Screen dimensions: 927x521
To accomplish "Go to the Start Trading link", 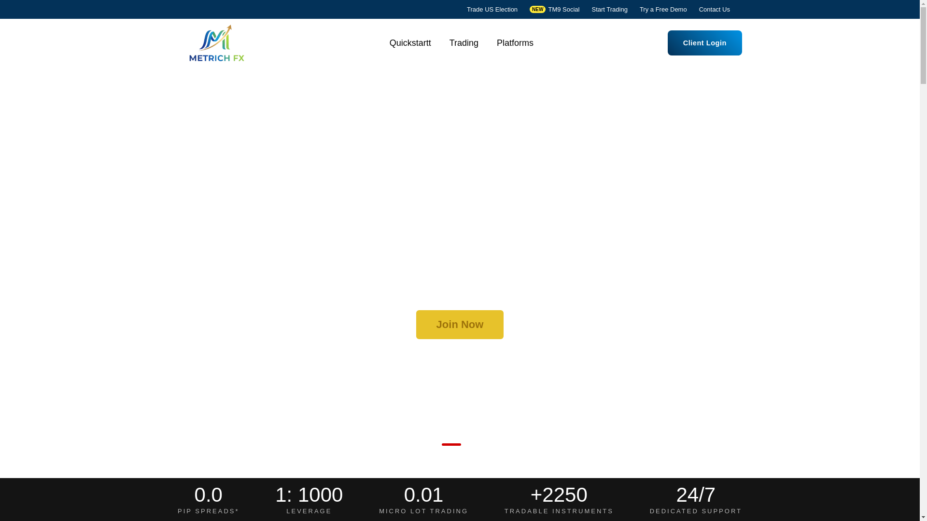I will [x=609, y=10].
